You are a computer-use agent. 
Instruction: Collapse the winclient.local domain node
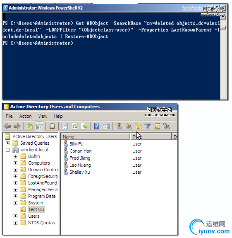7,150
